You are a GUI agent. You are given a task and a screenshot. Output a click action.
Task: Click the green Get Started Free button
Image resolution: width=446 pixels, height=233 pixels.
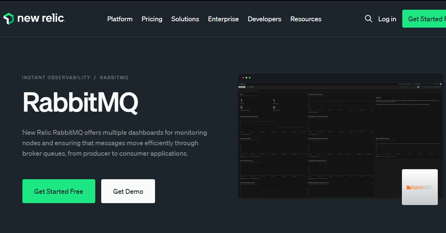(59, 191)
